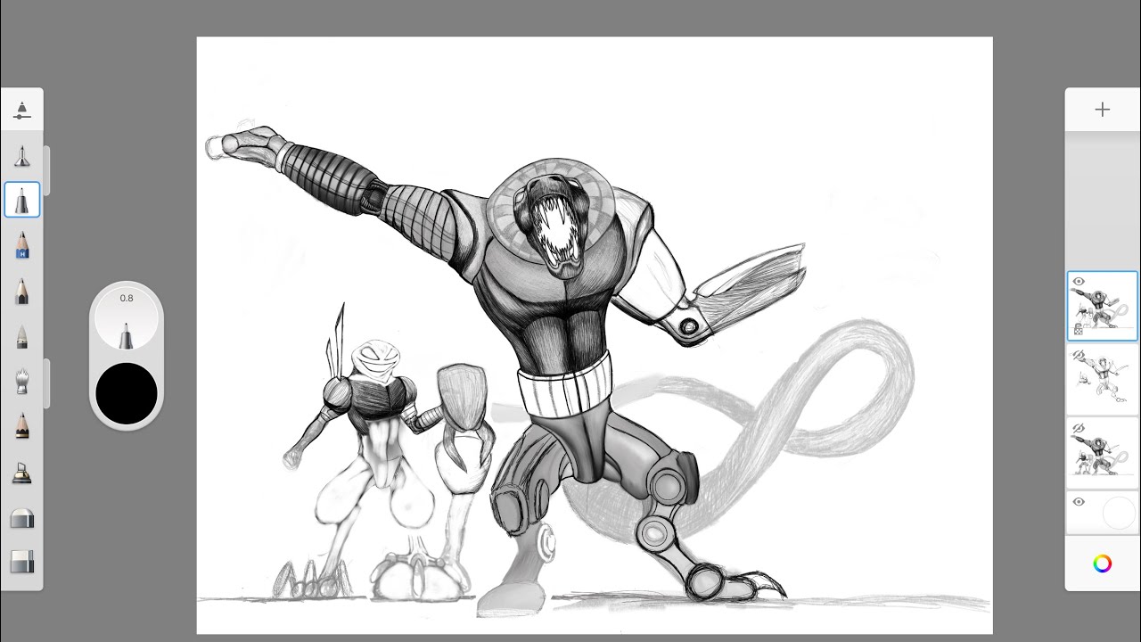The width and height of the screenshot is (1141, 642).
Task: Hide the currently selected top layer
Action: 1079,283
